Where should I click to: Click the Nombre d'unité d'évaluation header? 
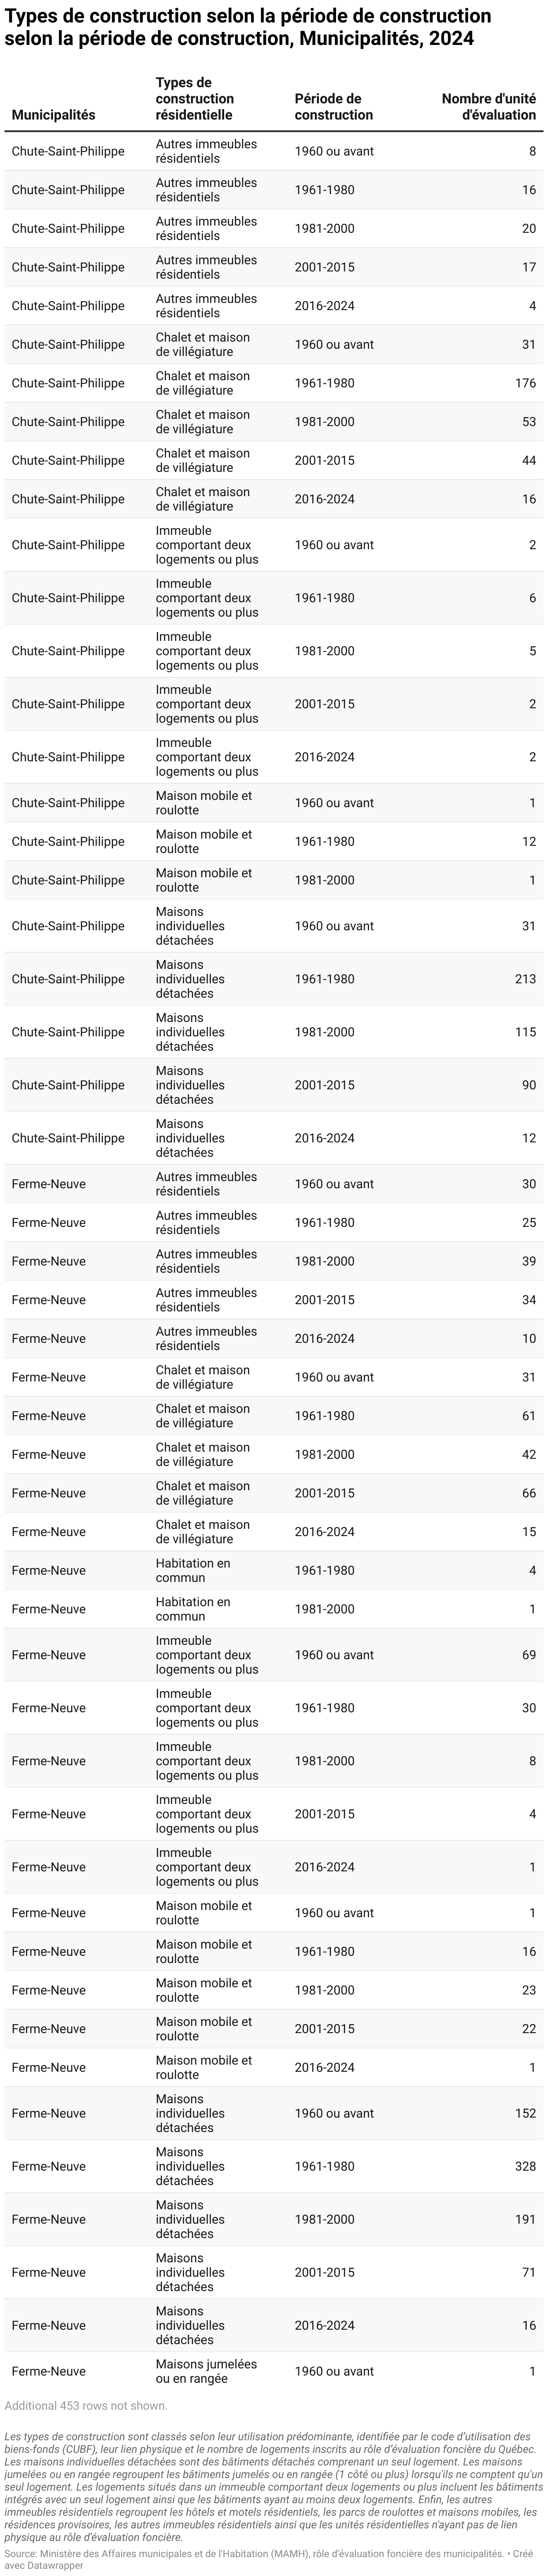(489, 107)
